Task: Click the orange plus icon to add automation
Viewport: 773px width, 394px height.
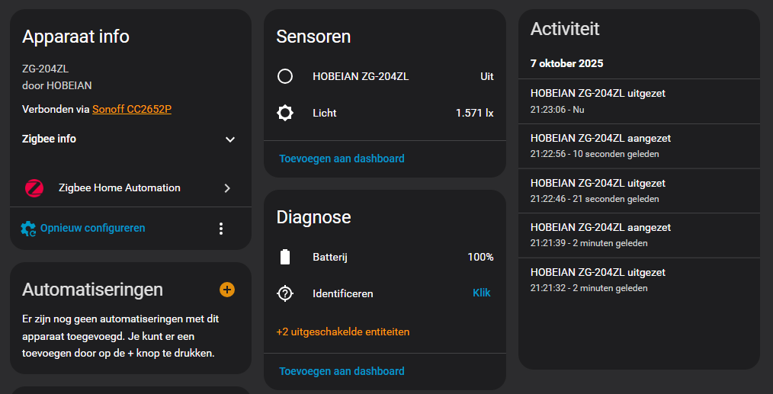Action: [x=227, y=290]
